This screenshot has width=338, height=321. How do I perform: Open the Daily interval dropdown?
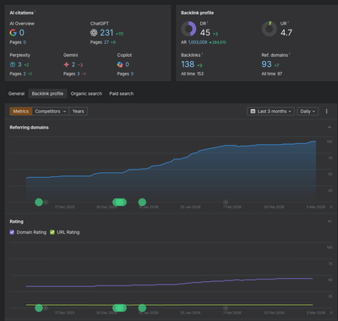pyautogui.click(x=308, y=111)
